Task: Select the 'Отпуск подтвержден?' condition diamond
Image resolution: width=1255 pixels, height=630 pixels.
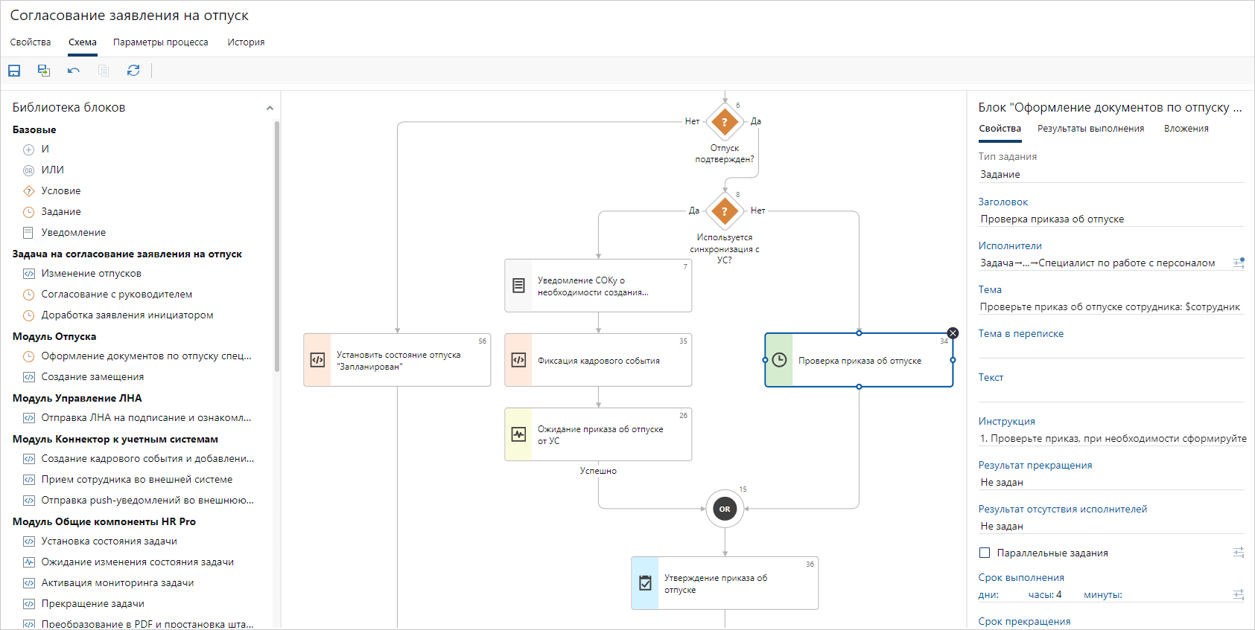Action: click(725, 122)
